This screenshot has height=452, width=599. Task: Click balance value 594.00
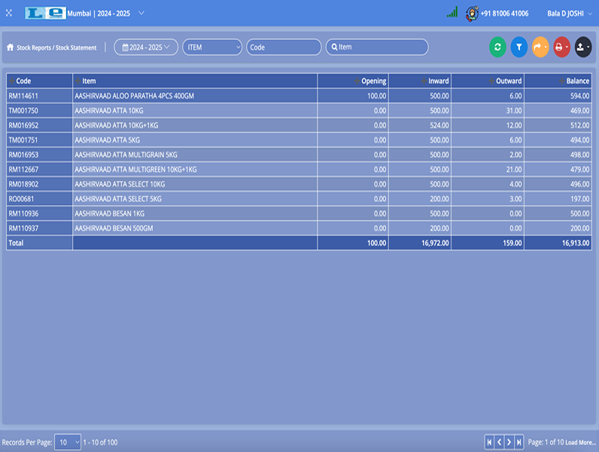[x=580, y=96]
